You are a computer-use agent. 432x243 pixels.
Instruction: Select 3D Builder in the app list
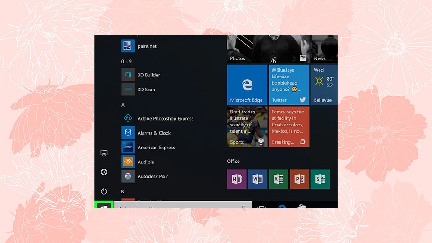[148, 75]
